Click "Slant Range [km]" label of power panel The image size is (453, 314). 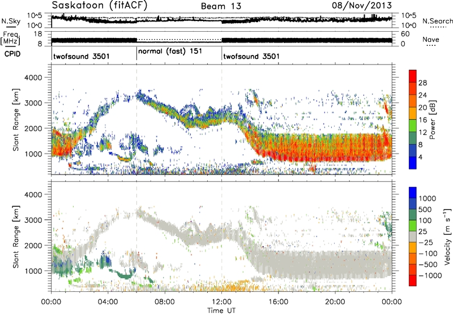[x=16, y=120]
